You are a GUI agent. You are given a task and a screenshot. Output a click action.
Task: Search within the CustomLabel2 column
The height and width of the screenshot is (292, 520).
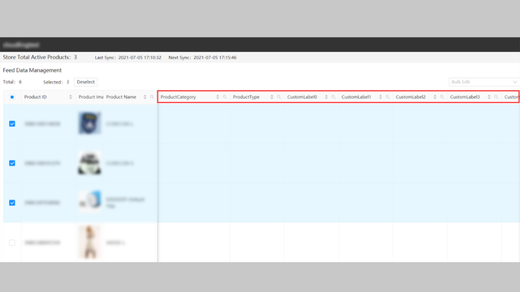pyautogui.click(x=442, y=97)
